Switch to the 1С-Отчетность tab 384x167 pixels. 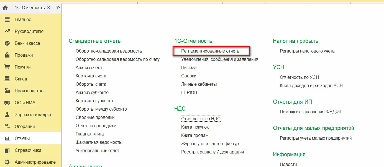coord(30,7)
